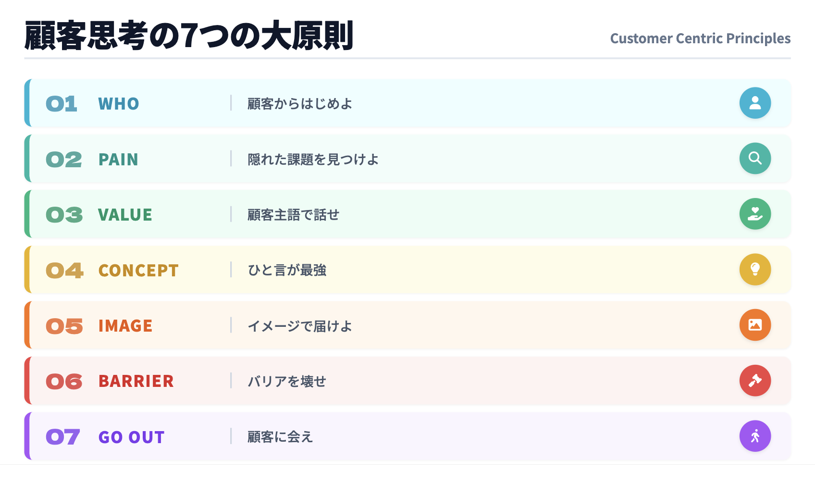This screenshot has width=815, height=496.
Task: Click the GO OUT heading text
Action: pos(131,437)
